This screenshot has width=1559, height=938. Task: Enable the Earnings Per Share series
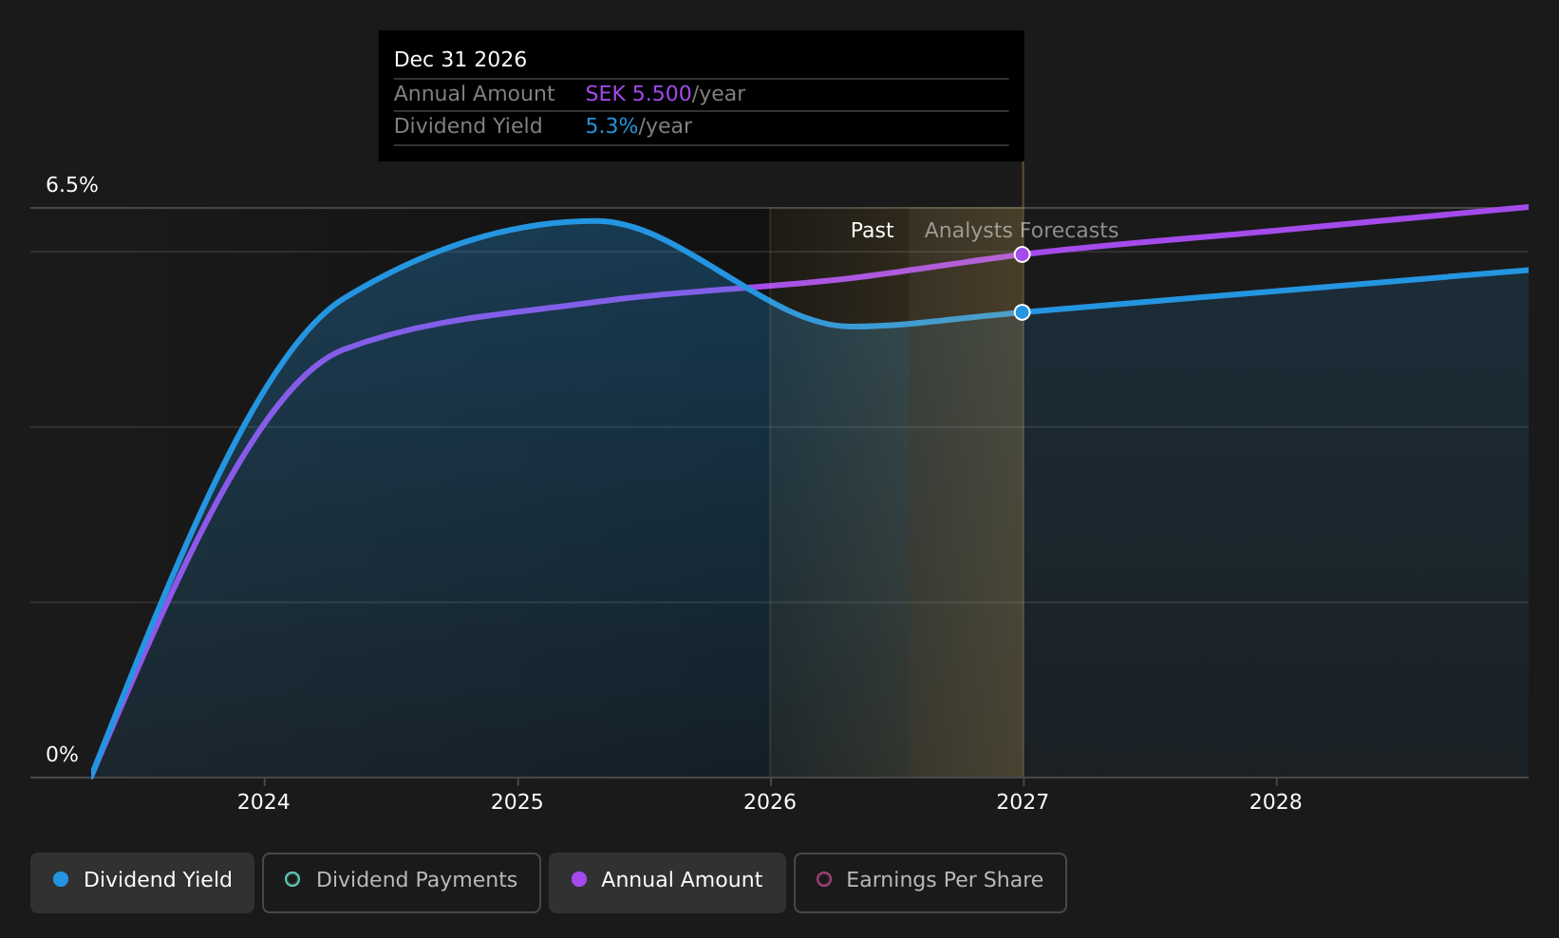point(930,882)
